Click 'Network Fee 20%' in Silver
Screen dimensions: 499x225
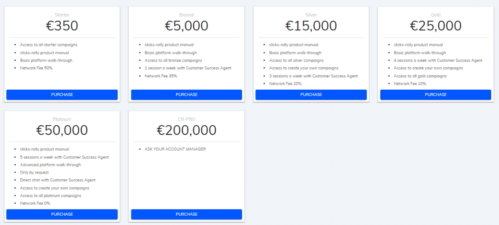[x=285, y=83]
